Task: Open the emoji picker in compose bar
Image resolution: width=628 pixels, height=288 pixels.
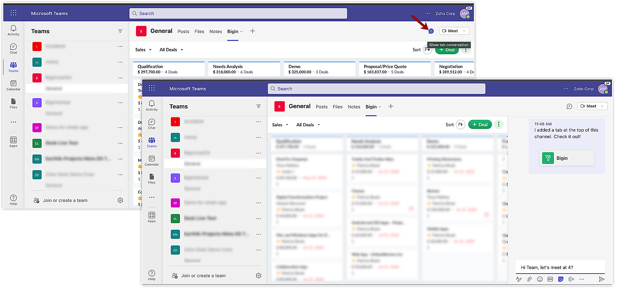Action: (540, 279)
